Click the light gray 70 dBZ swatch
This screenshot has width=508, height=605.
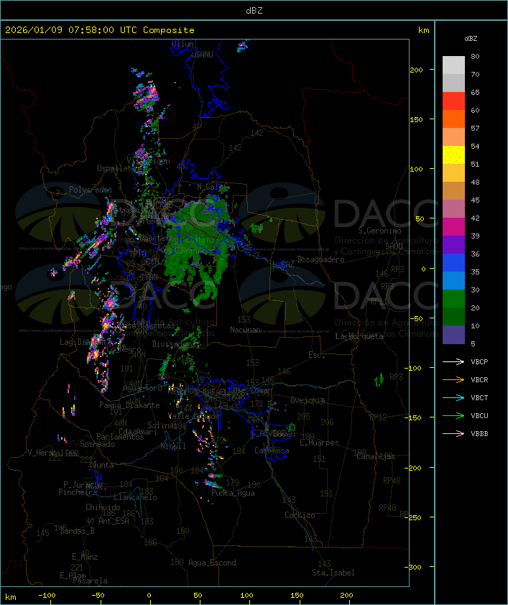coord(453,65)
